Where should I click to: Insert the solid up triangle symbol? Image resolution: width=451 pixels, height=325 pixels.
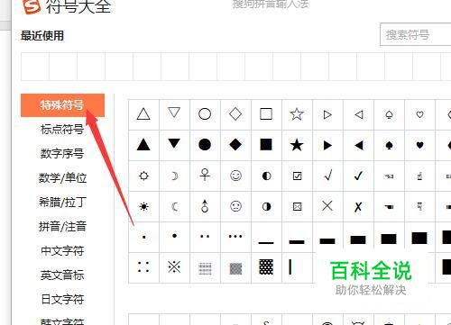143,145
